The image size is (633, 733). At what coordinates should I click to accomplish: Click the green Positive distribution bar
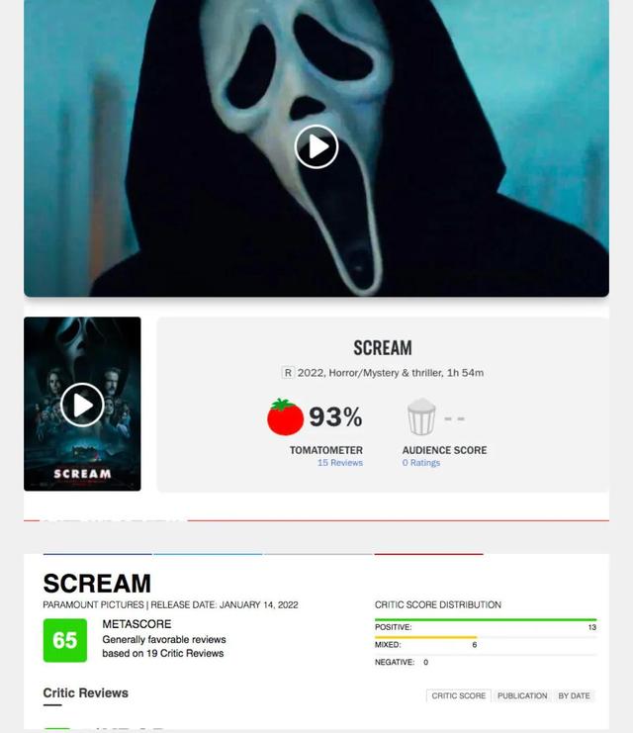486,619
